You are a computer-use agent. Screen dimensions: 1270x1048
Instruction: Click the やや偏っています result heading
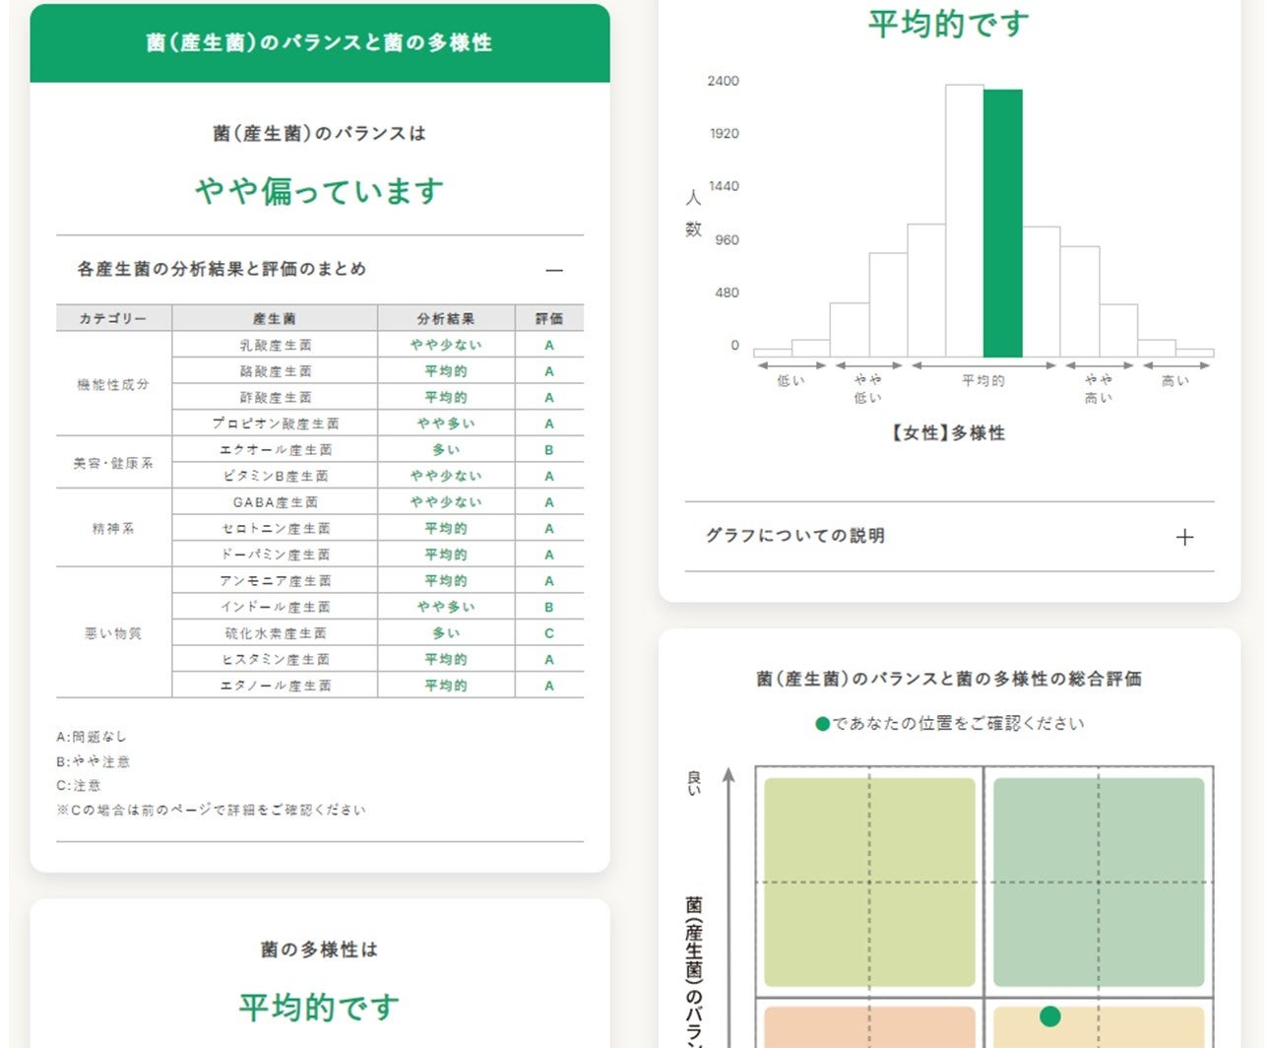[x=320, y=190]
